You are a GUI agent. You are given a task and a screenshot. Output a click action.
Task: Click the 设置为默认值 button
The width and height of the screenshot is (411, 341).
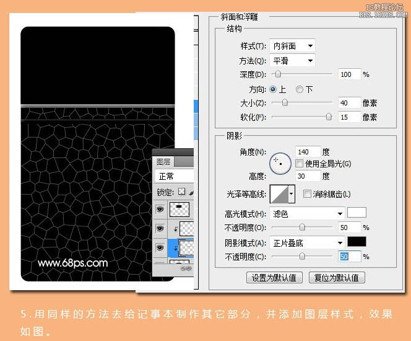(x=274, y=278)
